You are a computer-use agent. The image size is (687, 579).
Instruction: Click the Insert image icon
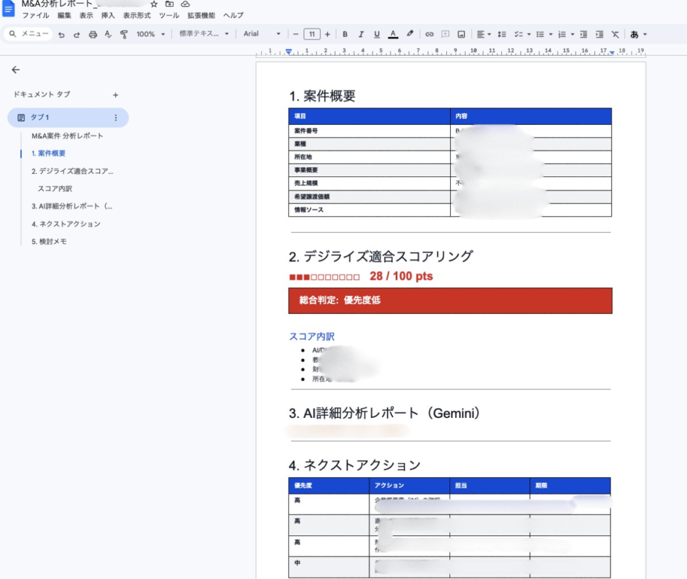coord(462,34)
